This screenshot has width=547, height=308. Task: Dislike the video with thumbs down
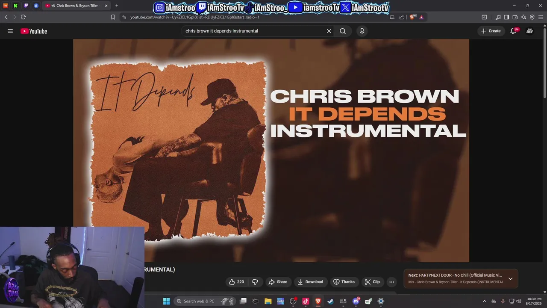point(255,282)
